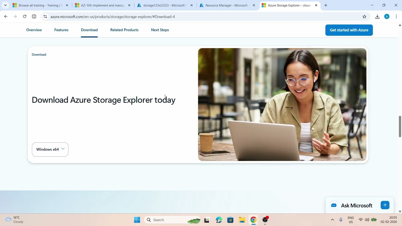Image resolution: width=402 pixels, height=226 pixels.
Task: Switch to storage123s22323 Microsoft Azure tab
Action: (x=165, y=5)
